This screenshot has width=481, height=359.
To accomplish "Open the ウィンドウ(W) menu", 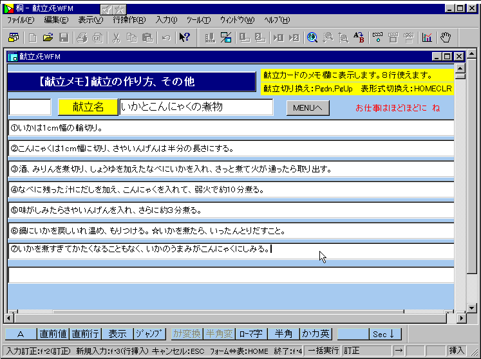I will pos(237,20).
